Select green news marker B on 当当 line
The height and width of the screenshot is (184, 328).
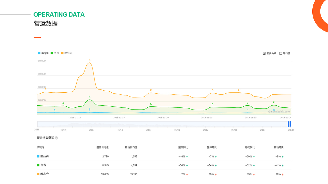89,97
